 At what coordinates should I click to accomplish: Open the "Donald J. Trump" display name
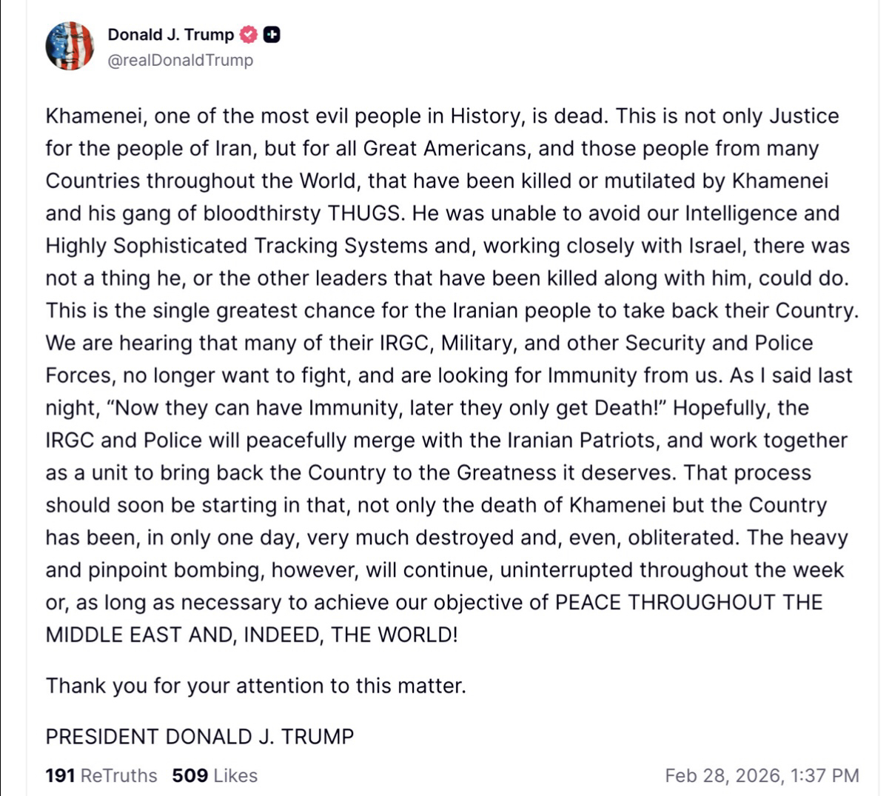point(170,34)
